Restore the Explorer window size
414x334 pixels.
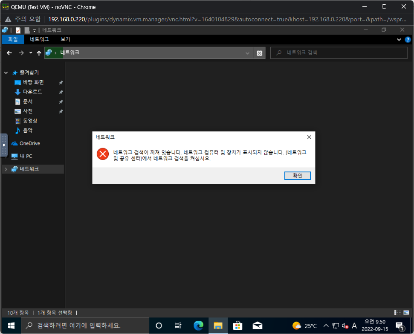[x=384, y=30]
